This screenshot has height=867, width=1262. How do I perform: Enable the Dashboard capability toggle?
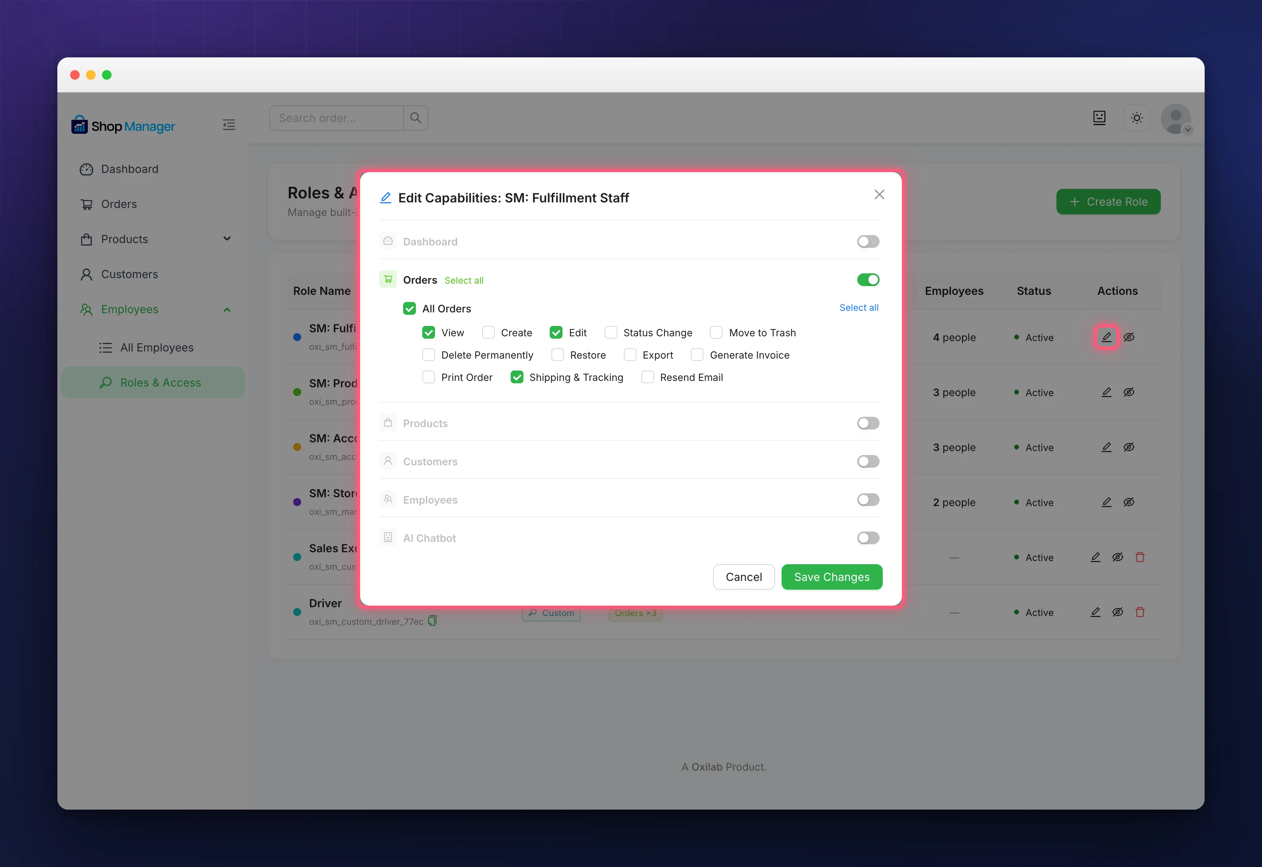tap(868, 241)
